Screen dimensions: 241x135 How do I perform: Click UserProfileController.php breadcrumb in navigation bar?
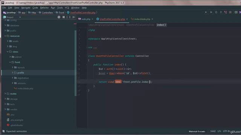coord(81,12)
